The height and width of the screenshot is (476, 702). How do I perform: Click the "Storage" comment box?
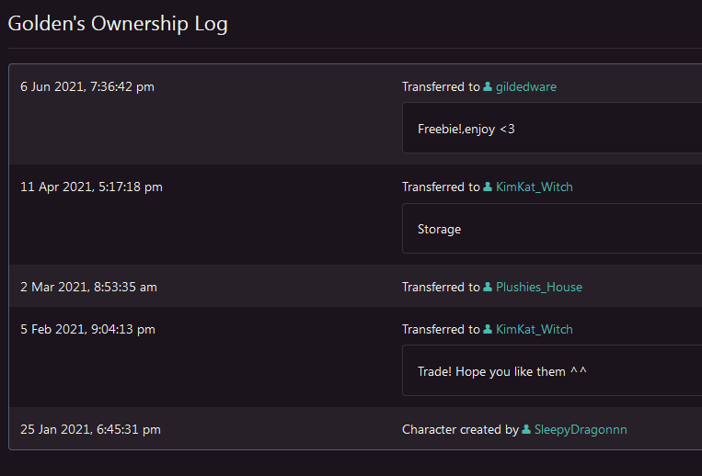552,229
